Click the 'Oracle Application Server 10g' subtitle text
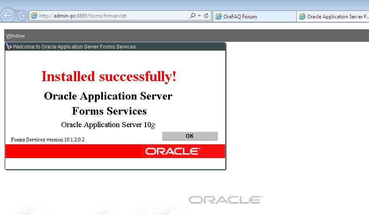Viewport: 369px width, 215px height. (108, 125)
